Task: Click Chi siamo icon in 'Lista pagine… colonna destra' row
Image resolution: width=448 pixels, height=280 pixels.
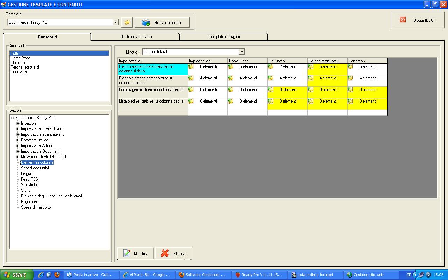Action: point(271,101)
